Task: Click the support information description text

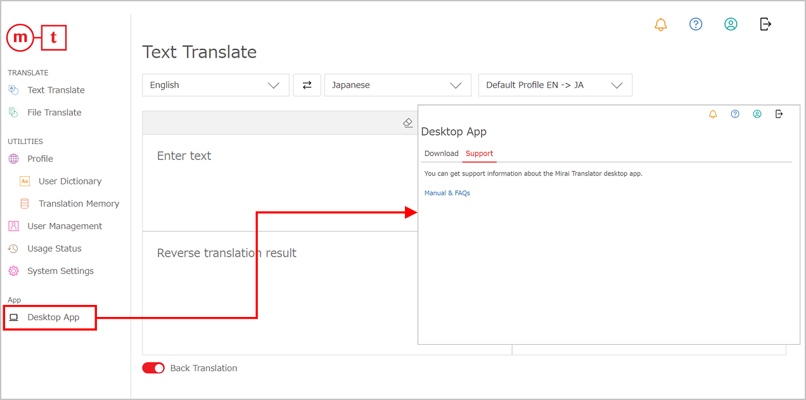Action: 534,173
